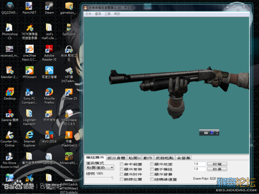
Task: Launch AVG 2014 from the desktop
Action: click(49, 136)
